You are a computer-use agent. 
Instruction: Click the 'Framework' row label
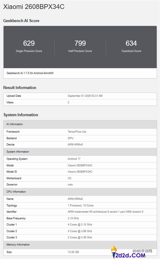13,132
